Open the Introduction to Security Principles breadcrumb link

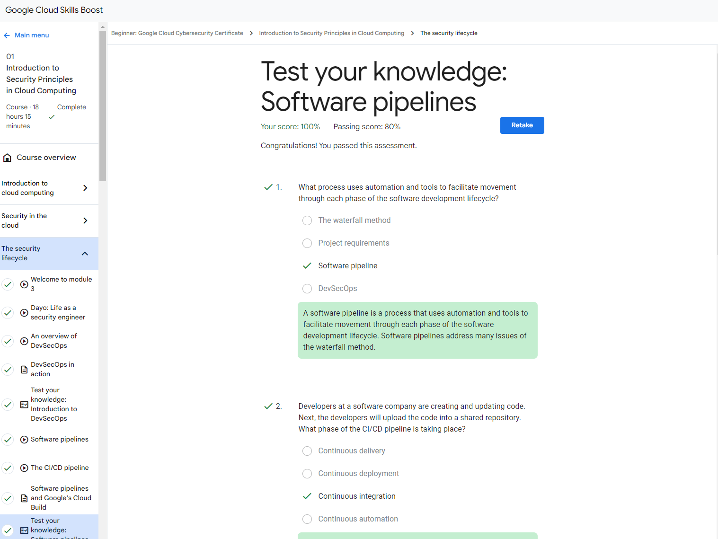point(331,33)
